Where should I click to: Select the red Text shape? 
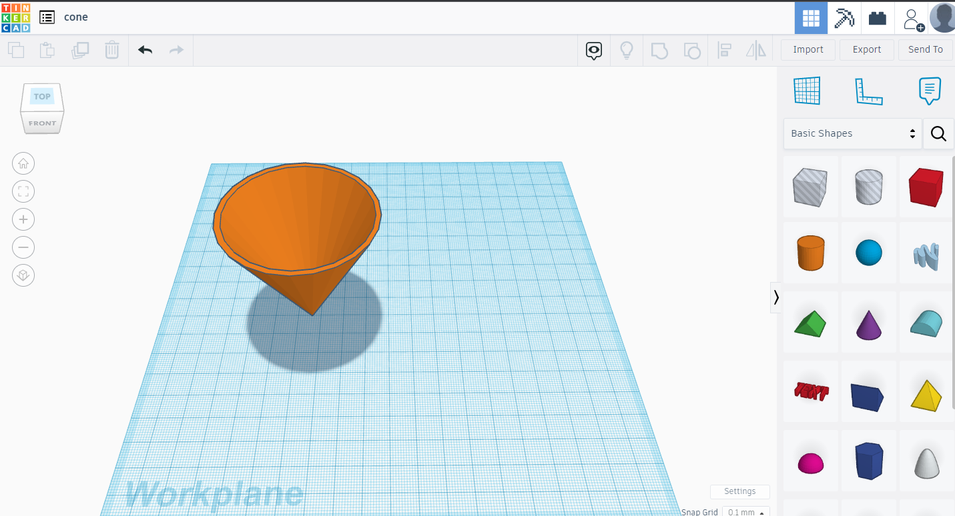[x=811, y=391]
